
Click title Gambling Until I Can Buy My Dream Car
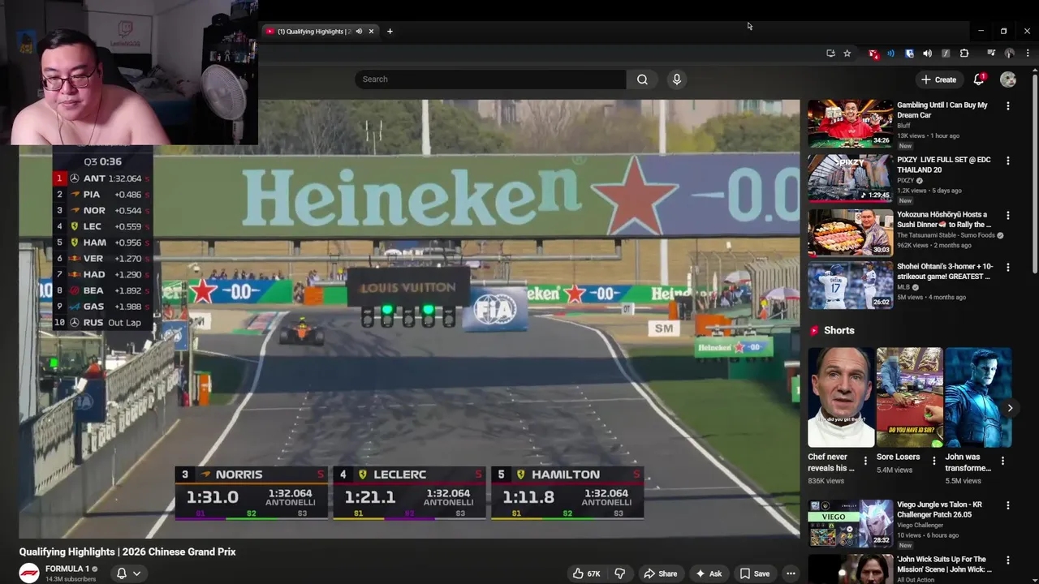tap(942, 110)
